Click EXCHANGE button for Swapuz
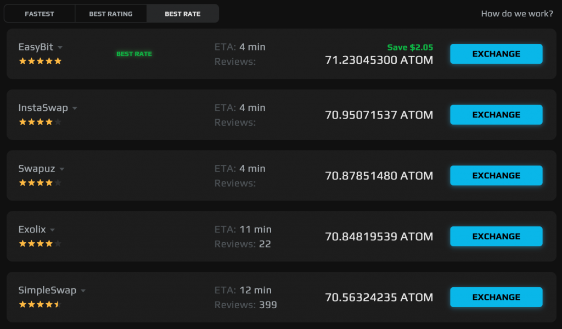 click(496, 175)
